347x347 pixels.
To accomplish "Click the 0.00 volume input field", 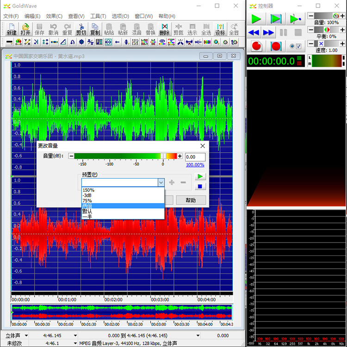I will click(x=195, y=157).
